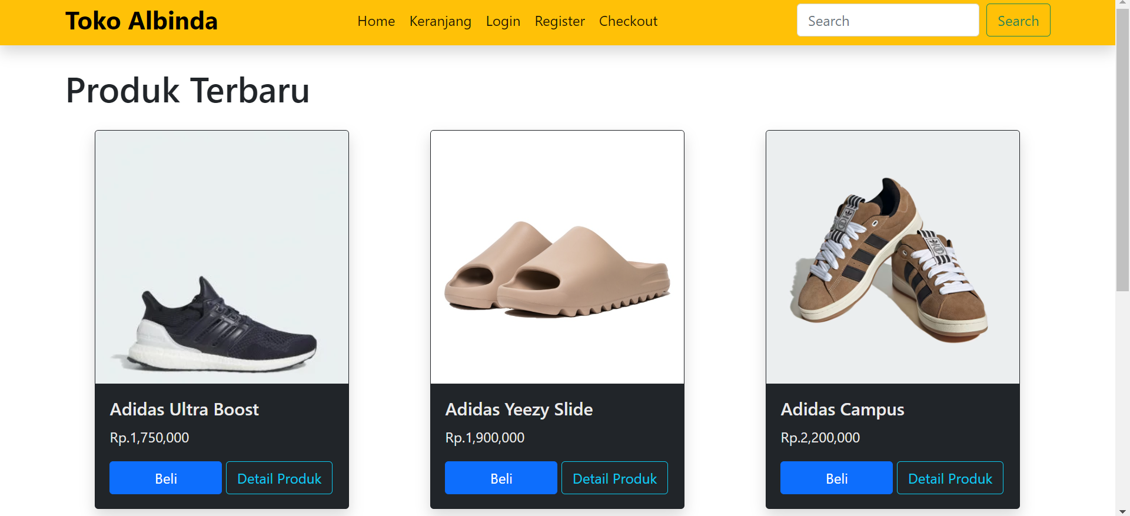The height and width of the screenshot is (516, 1130).
Task: Open the Checkout page
Action: tap(628, 21)
